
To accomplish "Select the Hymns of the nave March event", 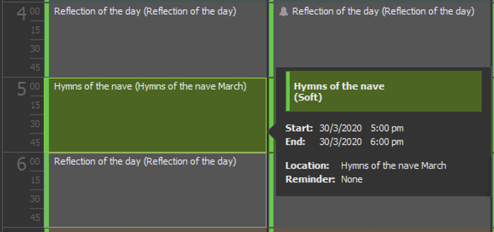I will (x=155, y=115).
